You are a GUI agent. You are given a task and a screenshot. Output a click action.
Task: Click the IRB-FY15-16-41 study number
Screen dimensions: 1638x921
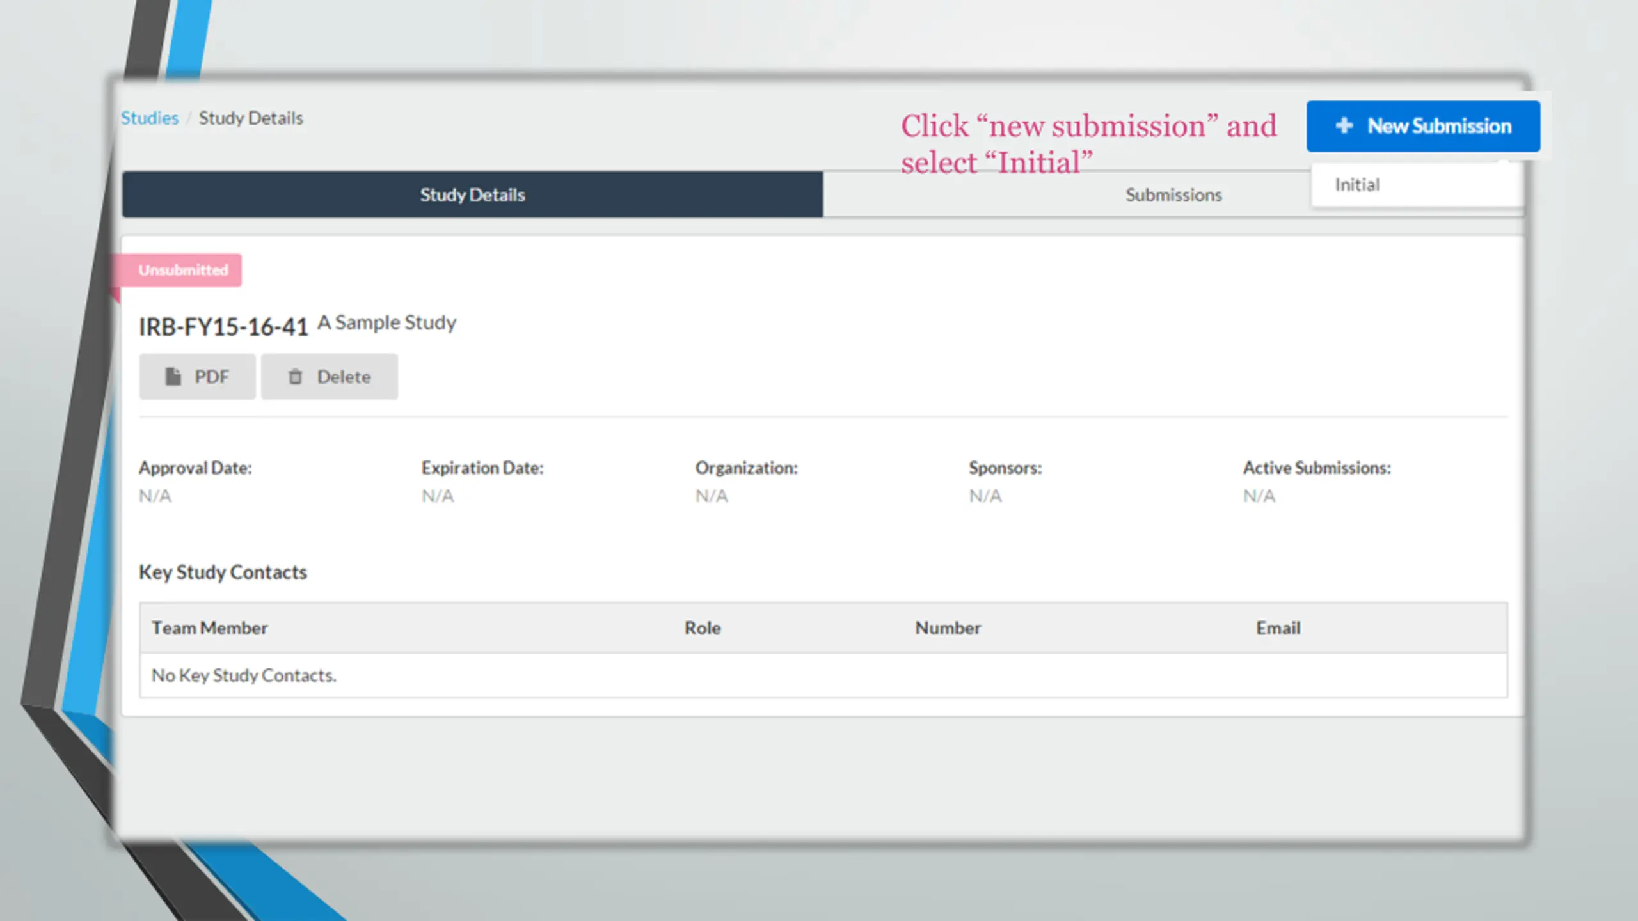coord(223,327)
